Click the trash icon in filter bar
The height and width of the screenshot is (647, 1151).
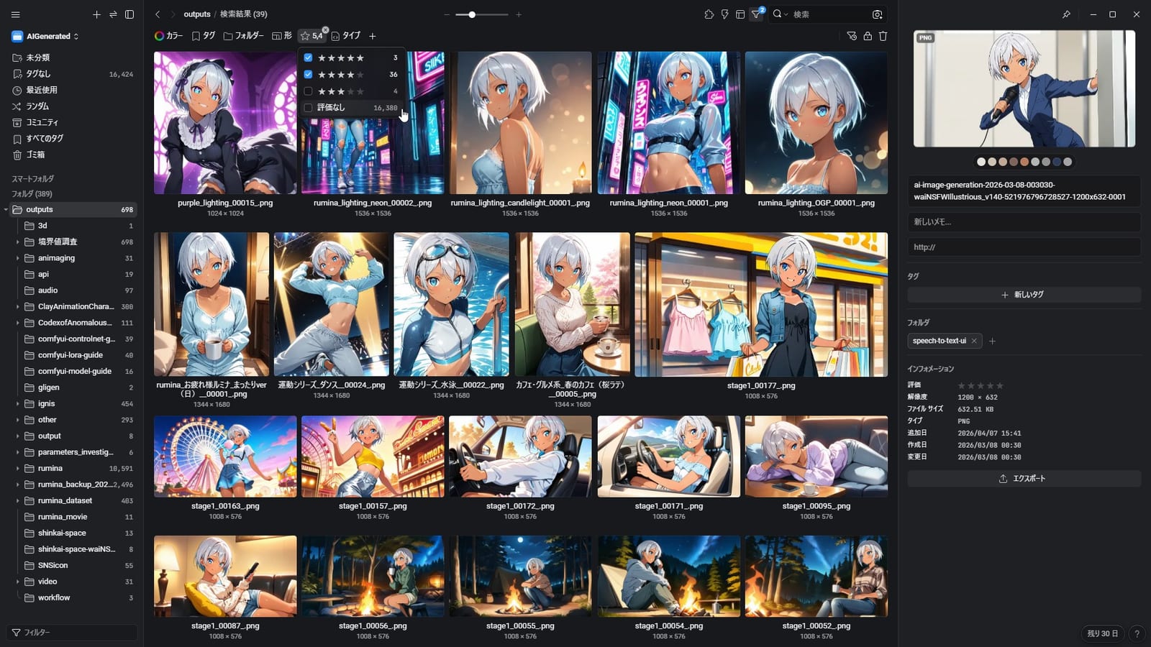pos(883,36)
